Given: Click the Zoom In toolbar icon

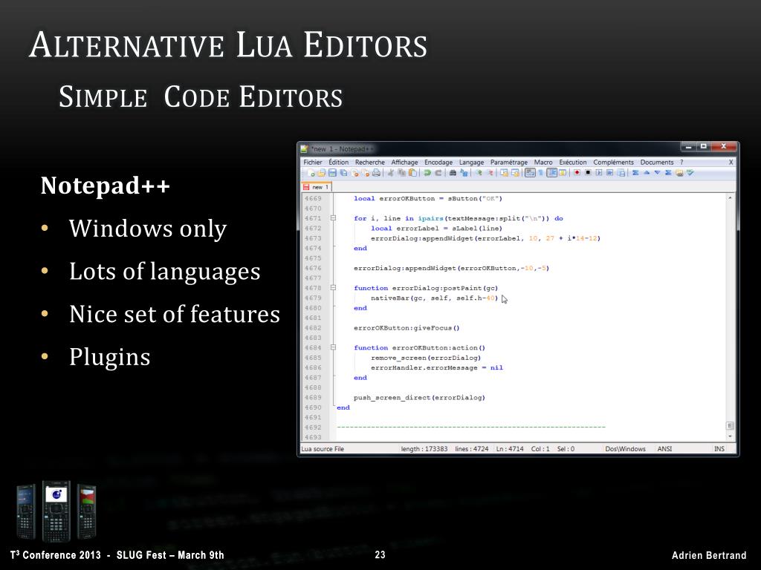Looking at the screenshot, I should 479,172.
